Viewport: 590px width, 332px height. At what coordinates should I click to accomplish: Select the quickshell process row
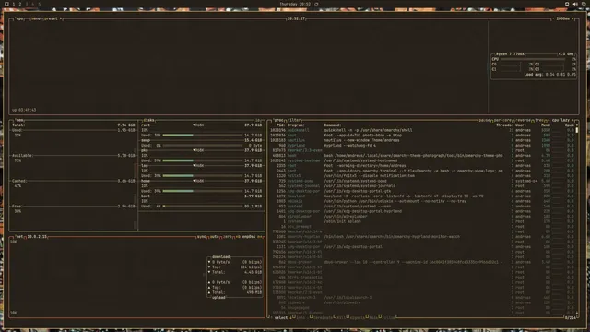422,130
